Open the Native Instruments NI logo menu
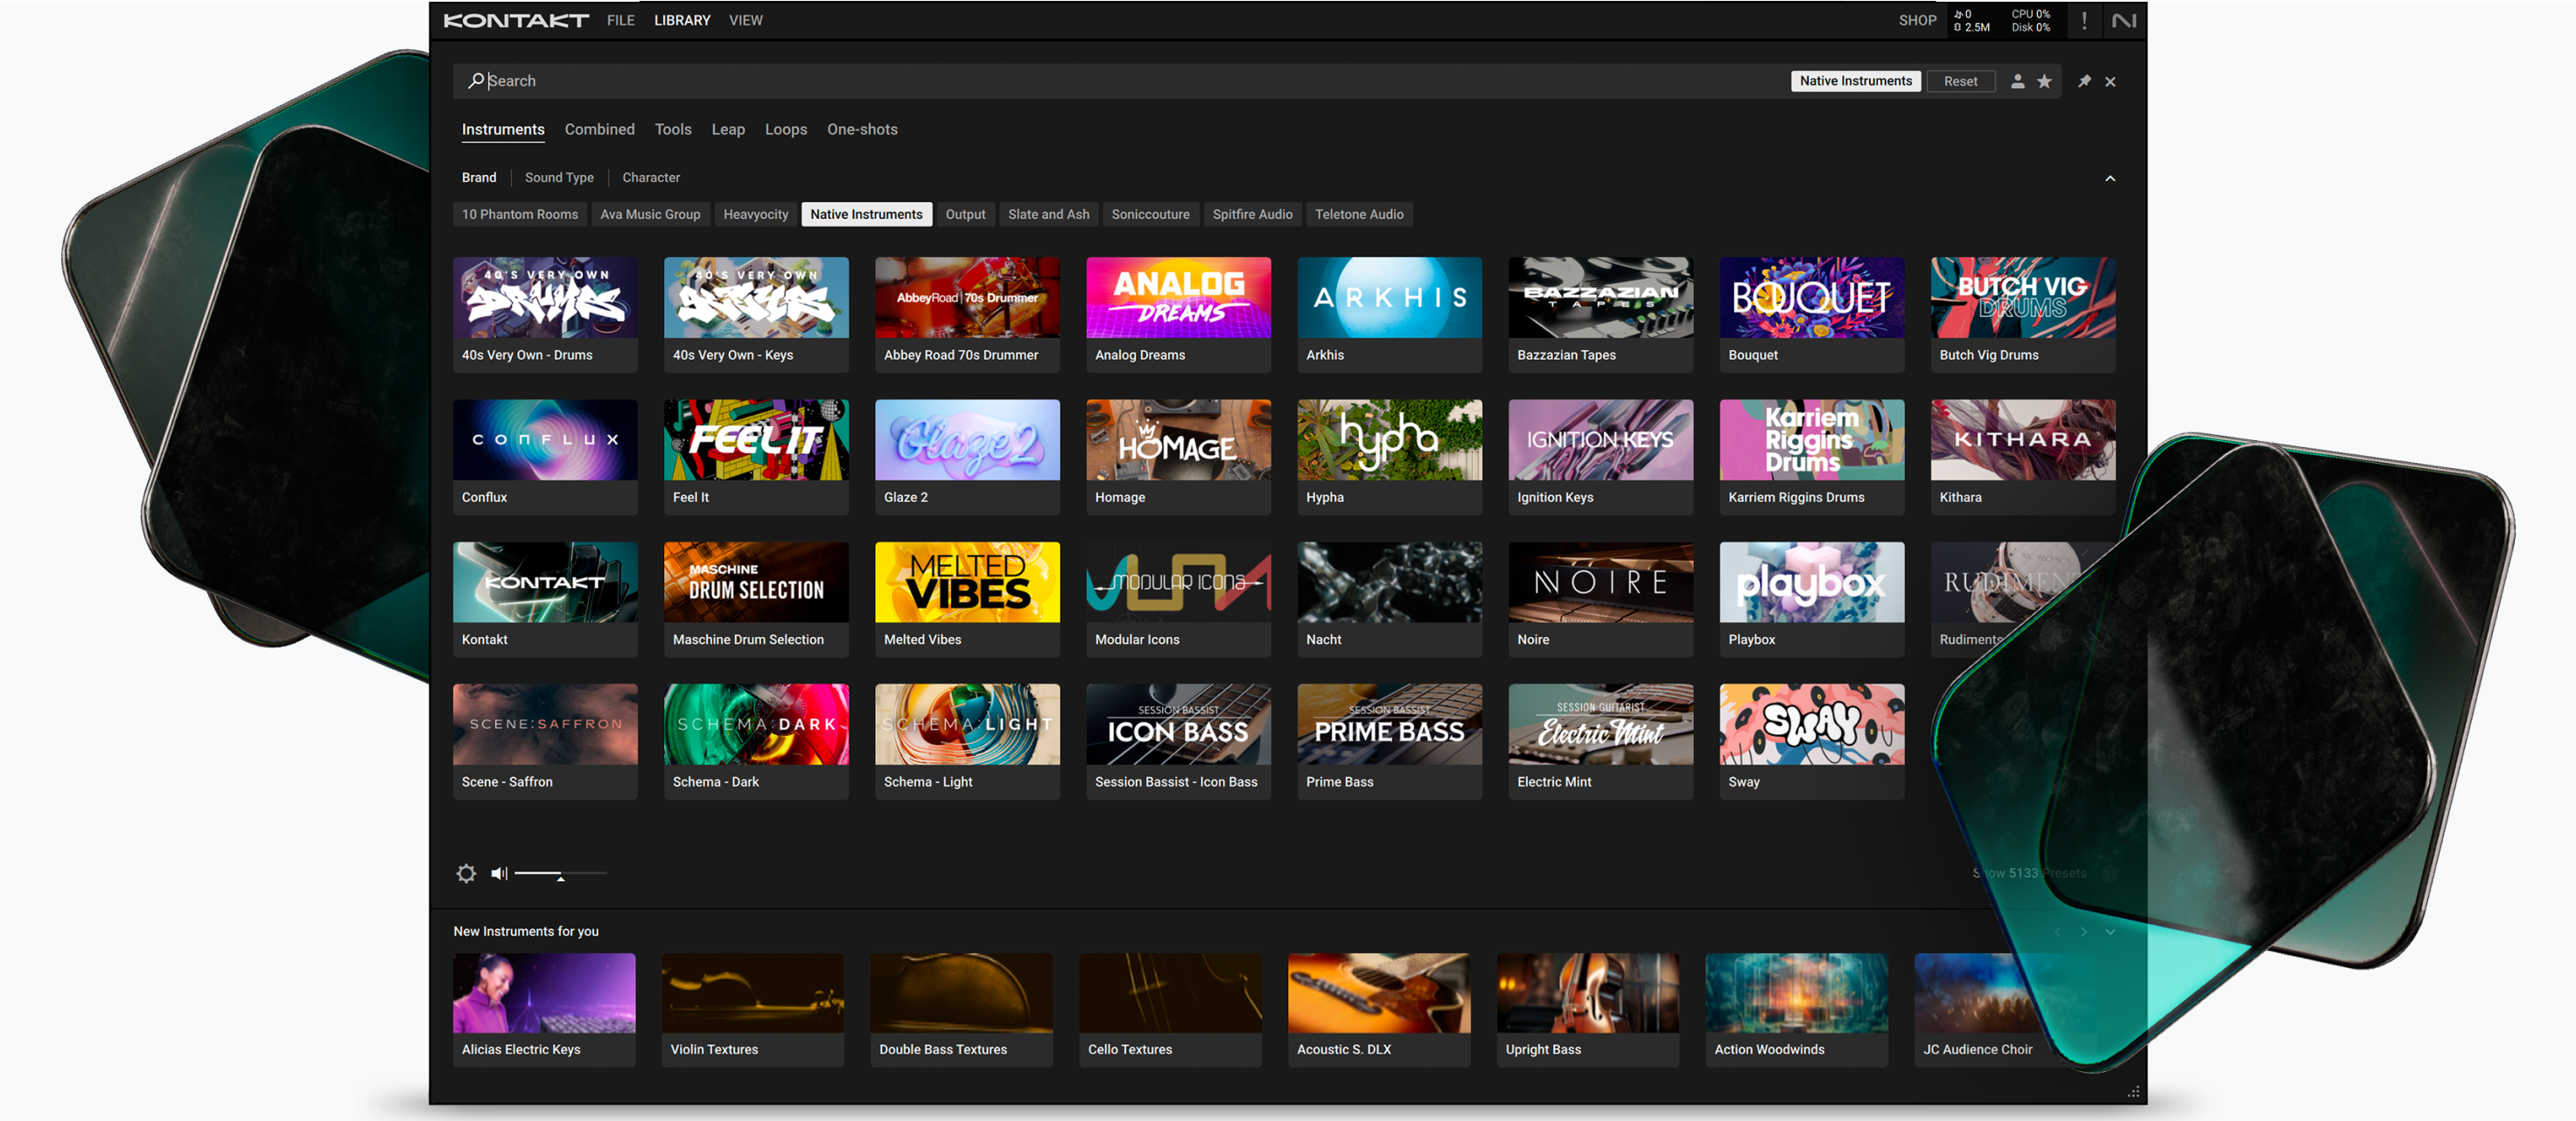The image size is (2576, 1121). [x=2123, y=20]
